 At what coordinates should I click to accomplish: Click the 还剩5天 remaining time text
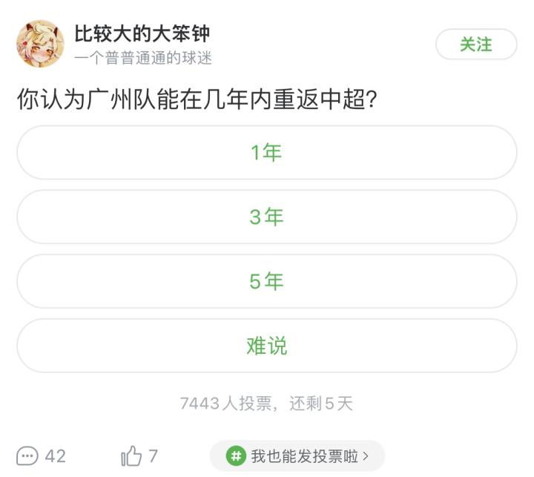pyautogui.click(x=320, y=404)
